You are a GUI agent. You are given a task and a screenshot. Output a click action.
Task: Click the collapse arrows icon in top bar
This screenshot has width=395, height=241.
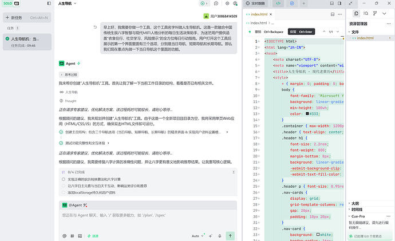tap(350, 3)
